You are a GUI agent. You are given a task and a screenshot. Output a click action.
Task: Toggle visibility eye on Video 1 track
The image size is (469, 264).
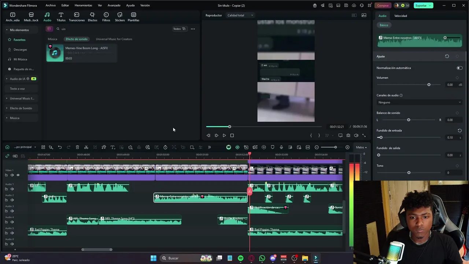coord(18,175)
